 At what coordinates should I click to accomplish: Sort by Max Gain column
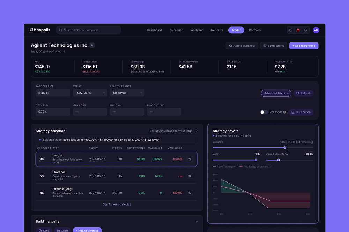pos(155,148)
